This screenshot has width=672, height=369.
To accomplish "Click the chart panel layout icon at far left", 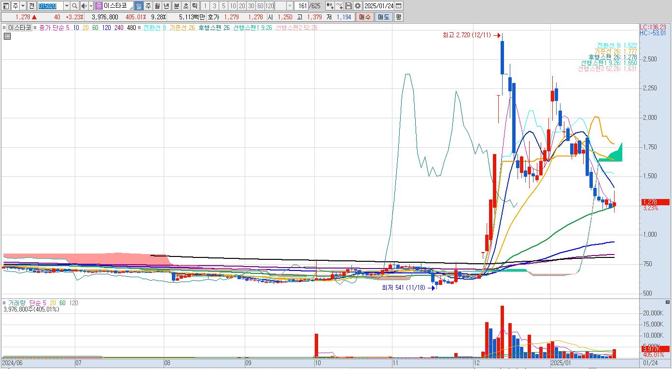I will click(x=6, y=6).
